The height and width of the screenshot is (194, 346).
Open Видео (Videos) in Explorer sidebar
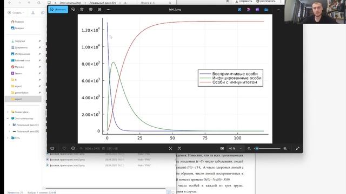tap(16, 73)
